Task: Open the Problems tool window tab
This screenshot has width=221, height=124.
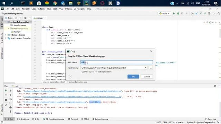Action: pos(23,119)
